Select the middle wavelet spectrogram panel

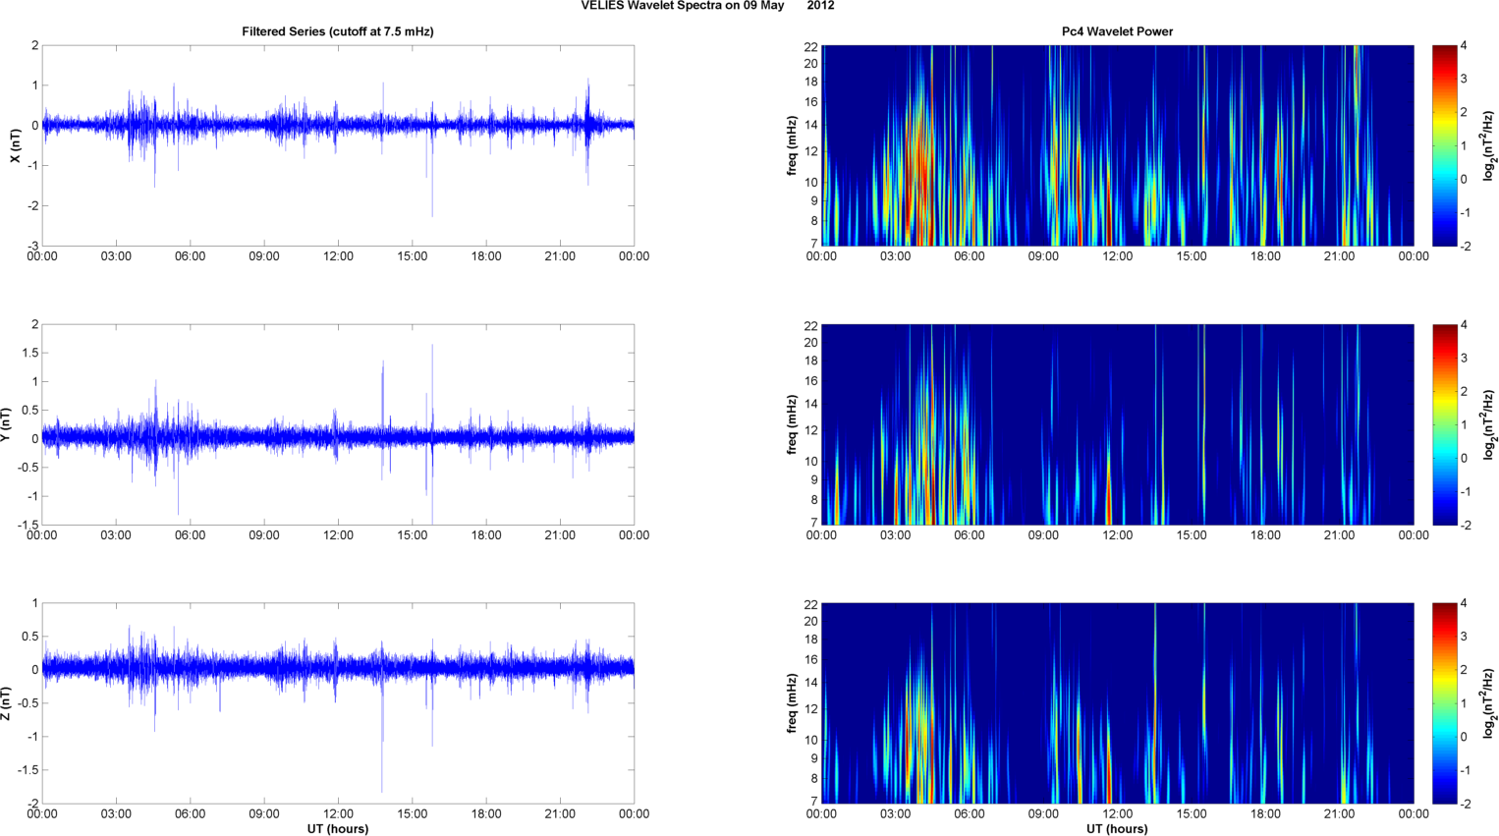(1117, 424)
